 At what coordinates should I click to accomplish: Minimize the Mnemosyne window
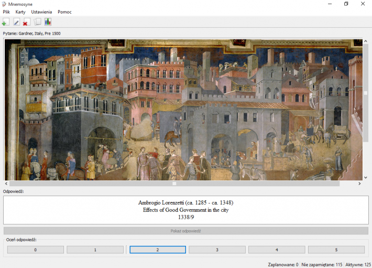tap(330, 4)
